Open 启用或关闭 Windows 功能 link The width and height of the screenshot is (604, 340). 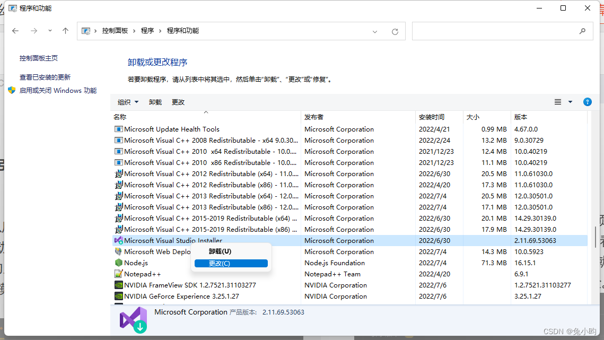(x=58, y=91)
